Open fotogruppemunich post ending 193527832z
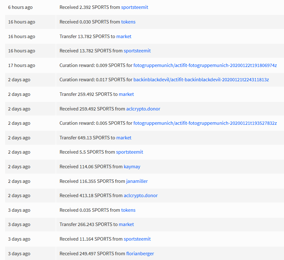This screenshot has width=284, height=260. [205, 123]
